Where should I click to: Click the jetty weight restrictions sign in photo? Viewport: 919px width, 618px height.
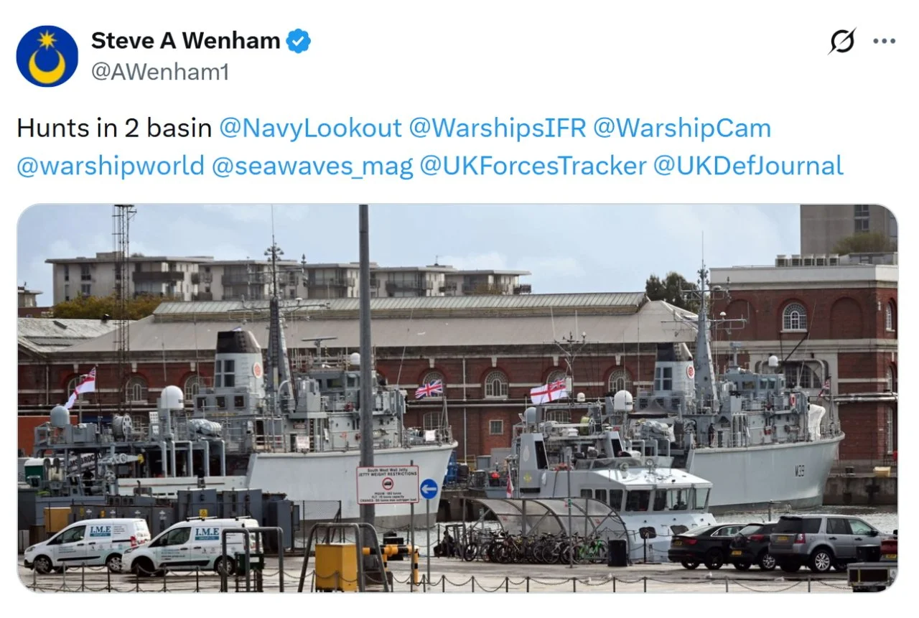[x=388, y=484]
